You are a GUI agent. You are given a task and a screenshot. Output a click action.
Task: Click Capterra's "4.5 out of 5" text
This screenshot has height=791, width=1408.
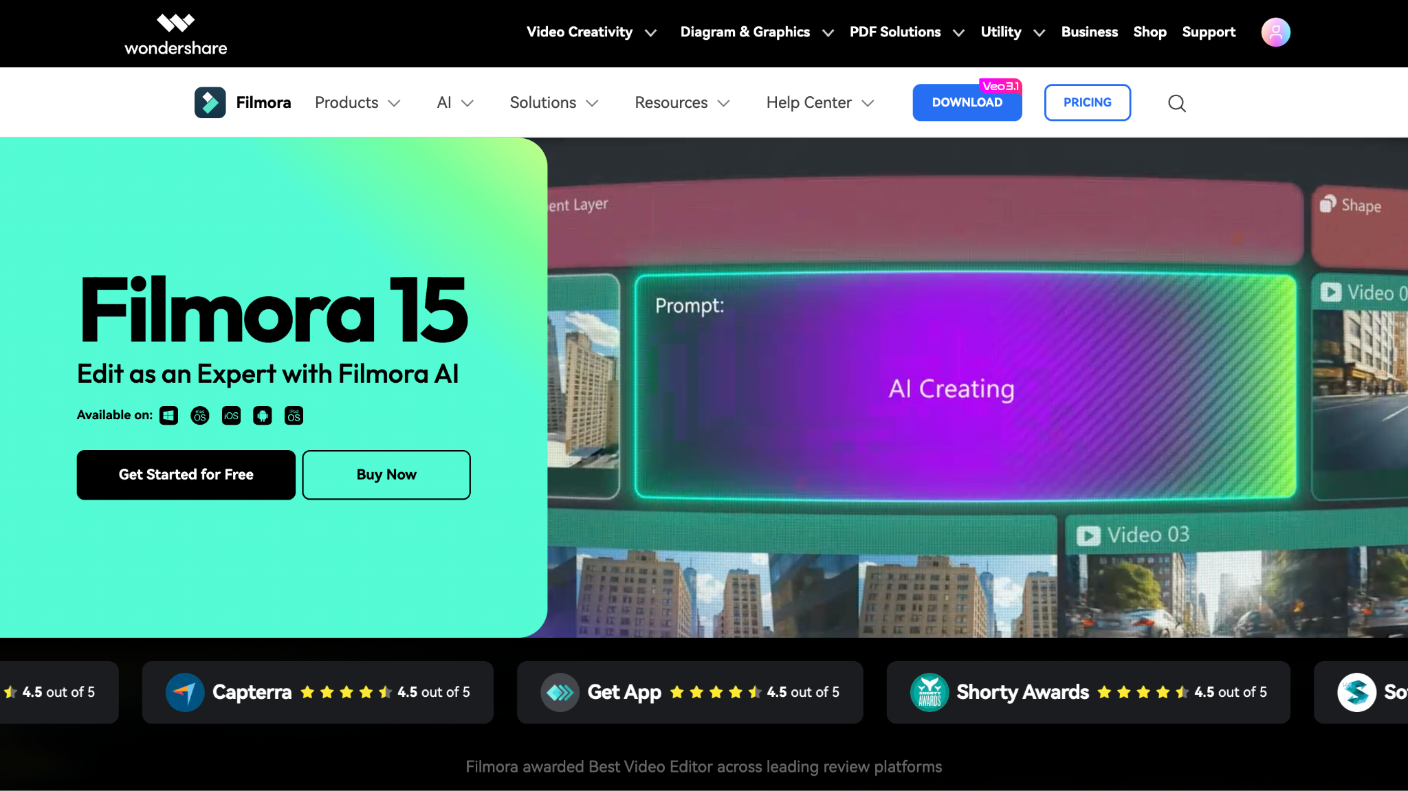(x=434, y=692)
